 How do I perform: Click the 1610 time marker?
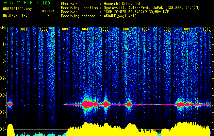[207, 30]
